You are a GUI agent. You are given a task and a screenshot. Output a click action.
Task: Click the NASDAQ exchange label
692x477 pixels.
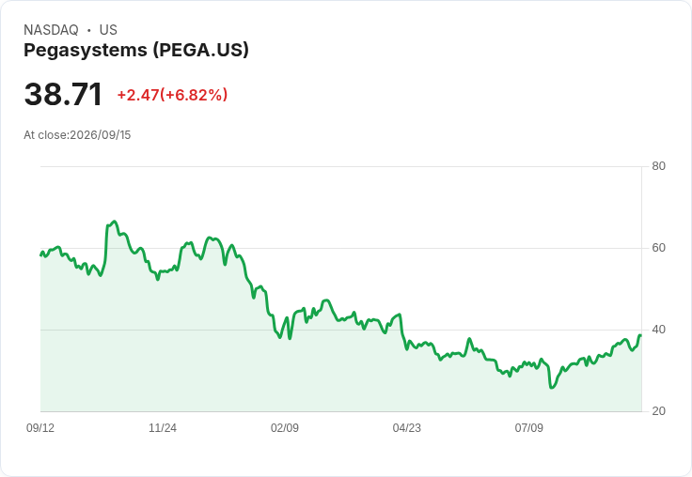pos(51,30)
